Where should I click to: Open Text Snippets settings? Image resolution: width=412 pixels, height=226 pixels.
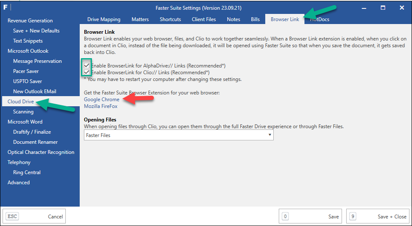pos(28,41)
